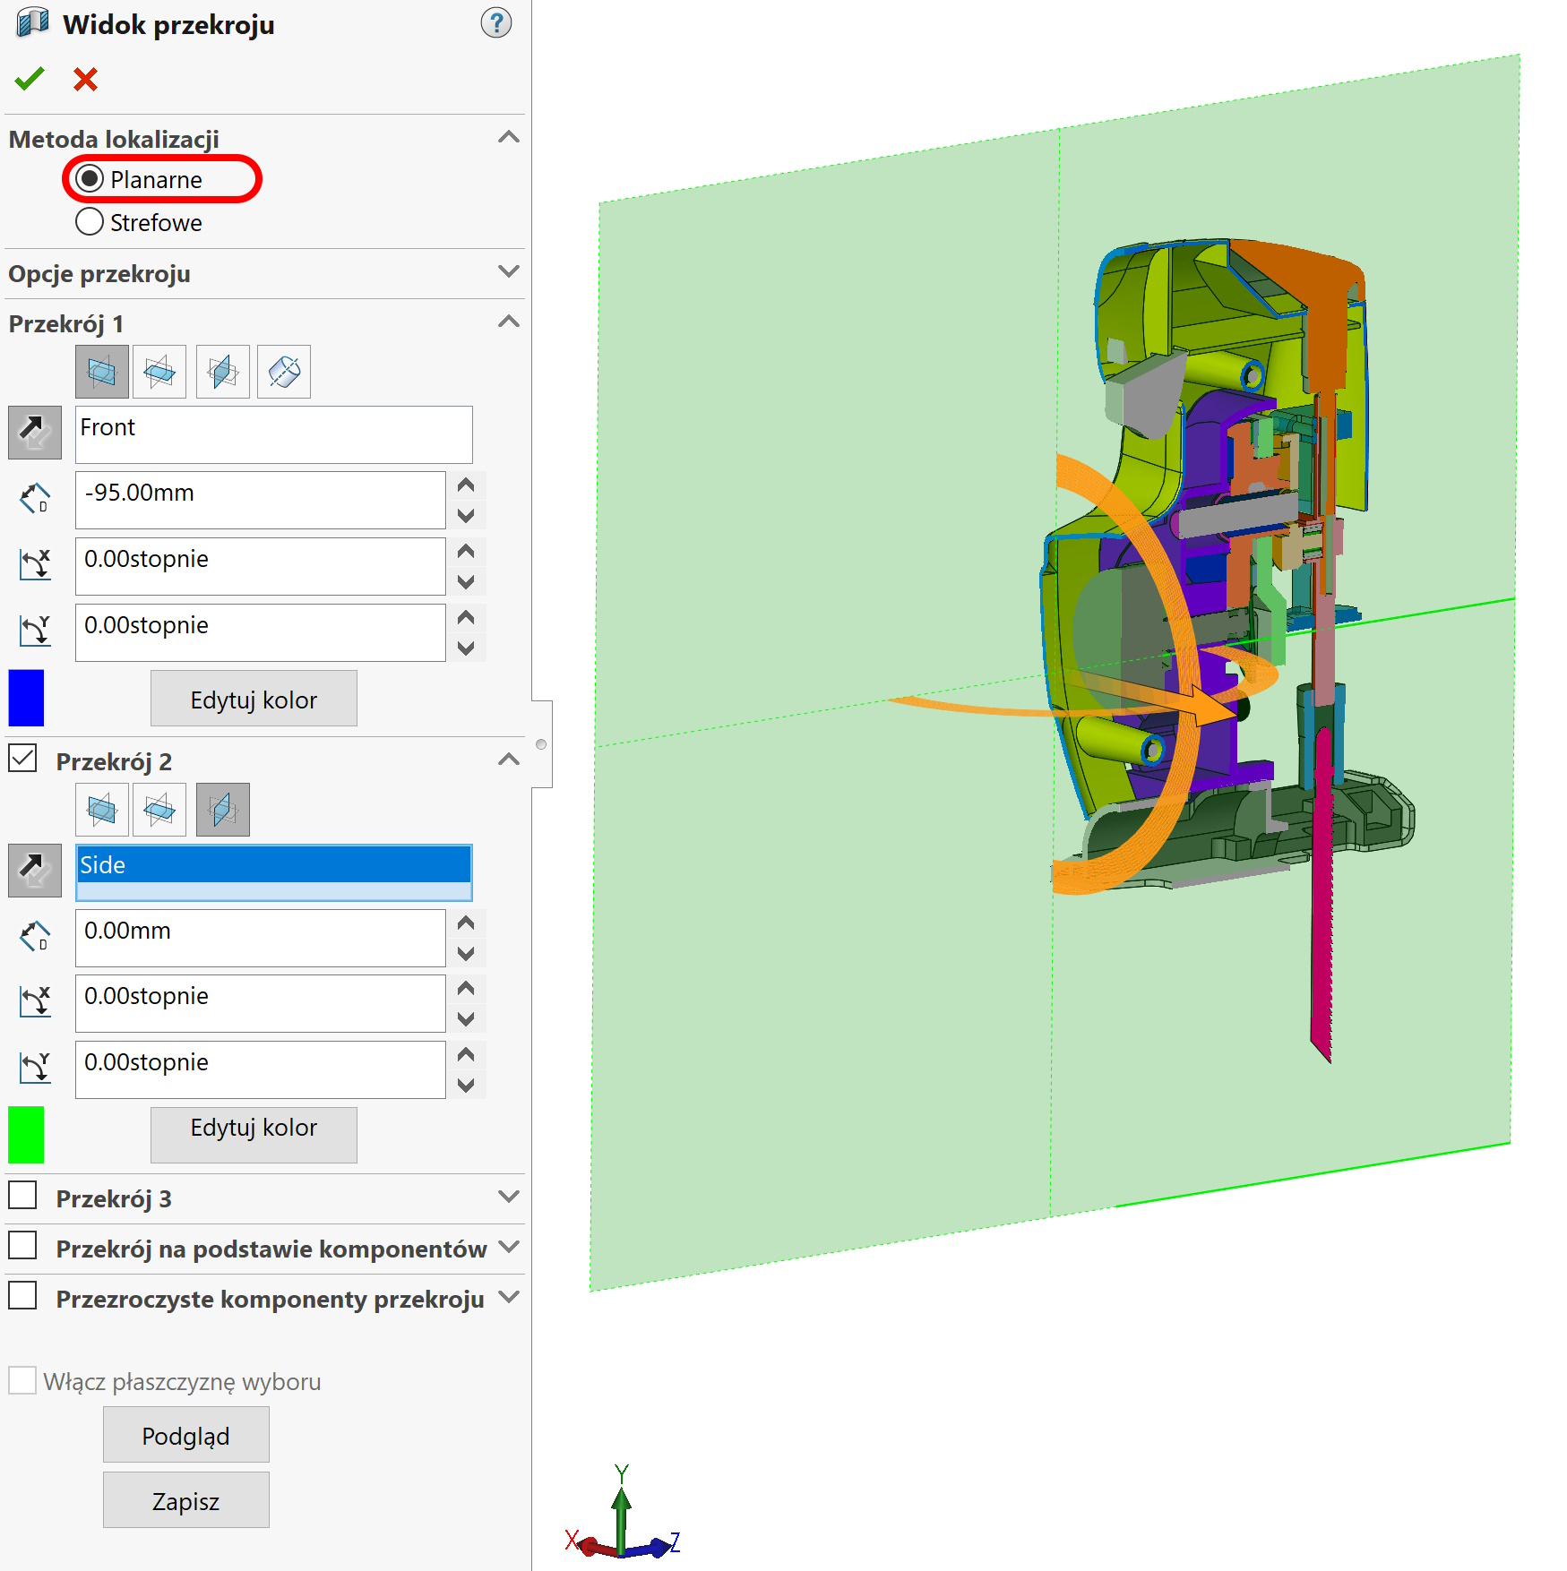The image size is (1567, 1571).
Task: Increase Przekrój 1 offset distance
Action: [466, 485]
